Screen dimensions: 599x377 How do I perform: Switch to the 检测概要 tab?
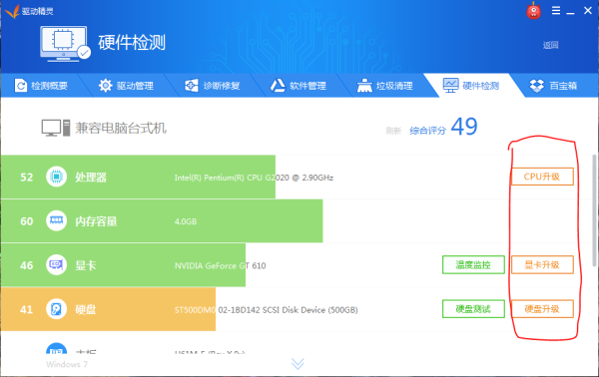[x=41, y=86]
